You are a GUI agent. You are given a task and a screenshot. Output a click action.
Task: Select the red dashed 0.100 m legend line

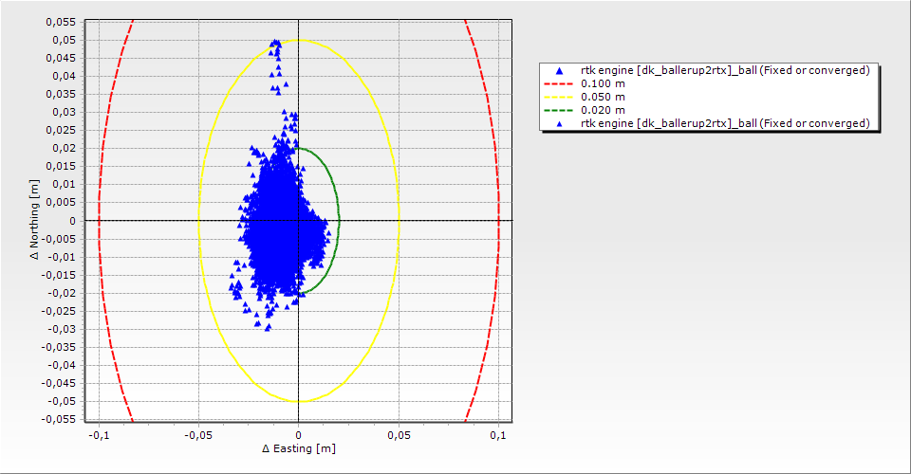pyautogui.click(x=558, y=84)
